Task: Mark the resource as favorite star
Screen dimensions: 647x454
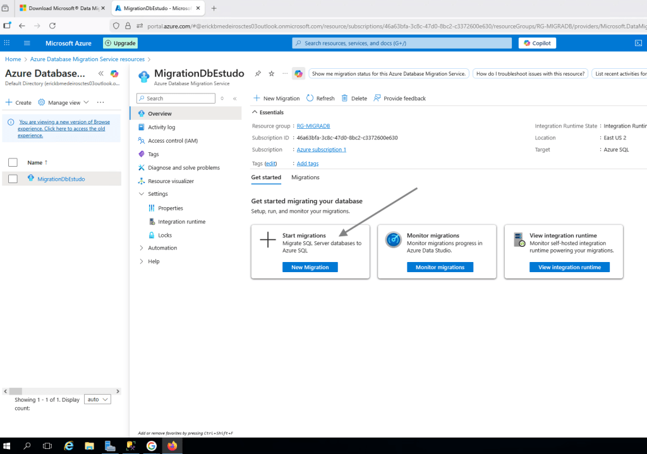Action: click(x=272, y=74)
